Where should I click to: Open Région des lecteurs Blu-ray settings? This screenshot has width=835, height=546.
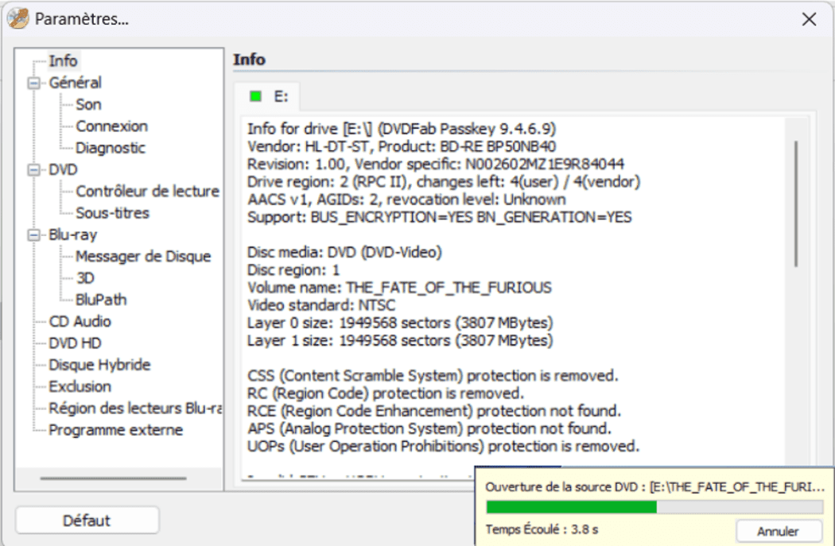(135, 409)
